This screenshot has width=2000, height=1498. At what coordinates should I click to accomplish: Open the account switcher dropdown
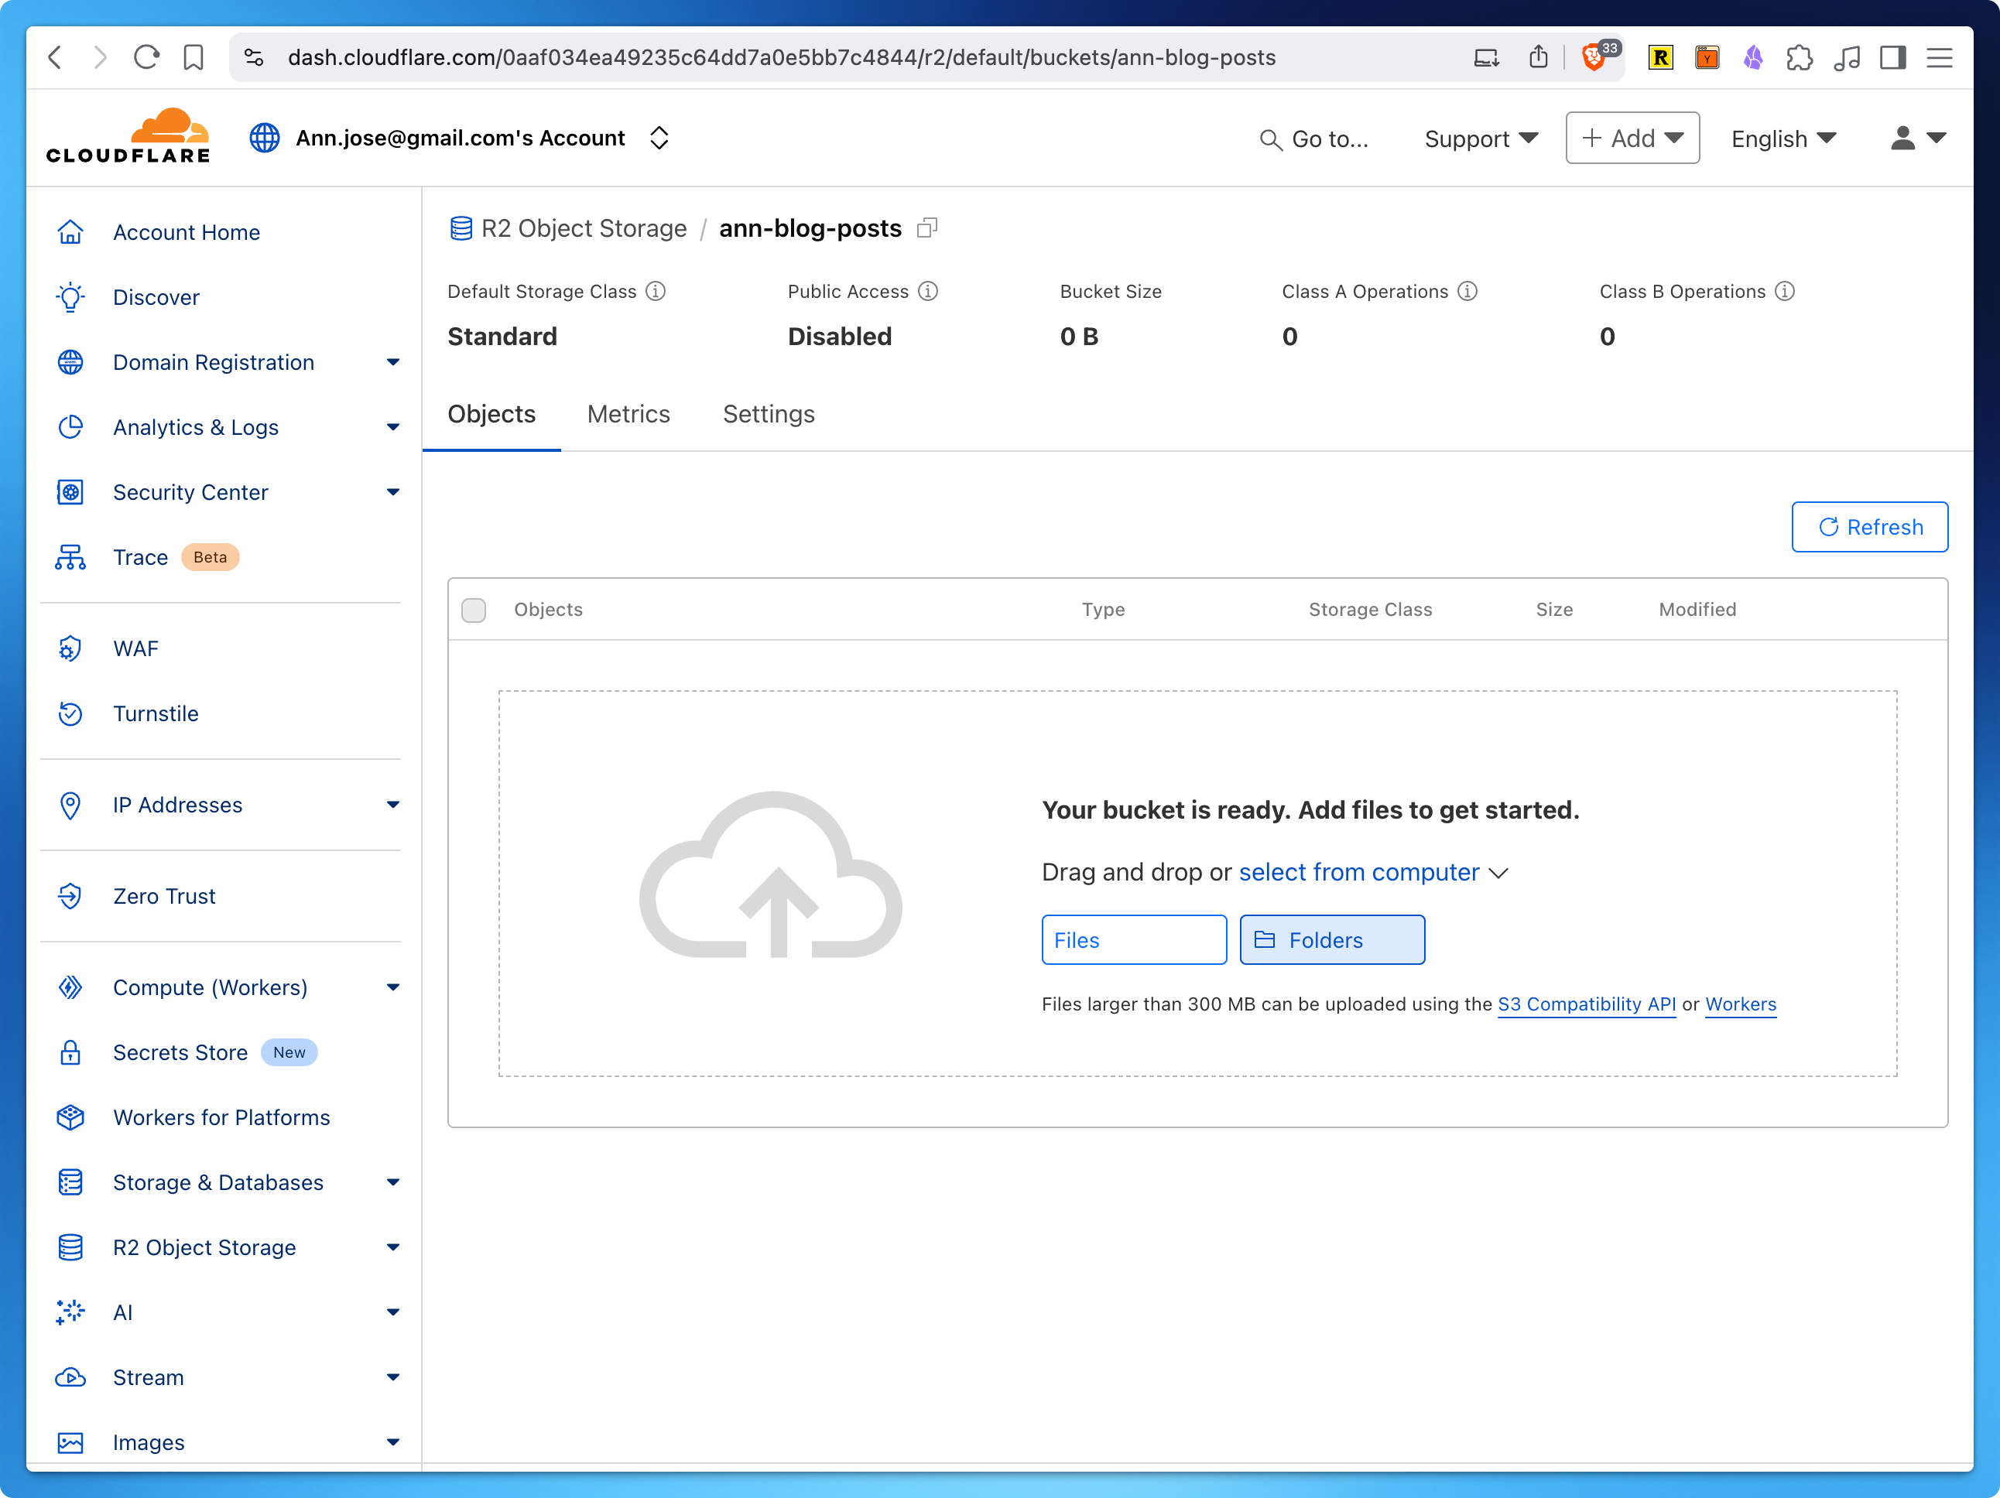(659, 138)
